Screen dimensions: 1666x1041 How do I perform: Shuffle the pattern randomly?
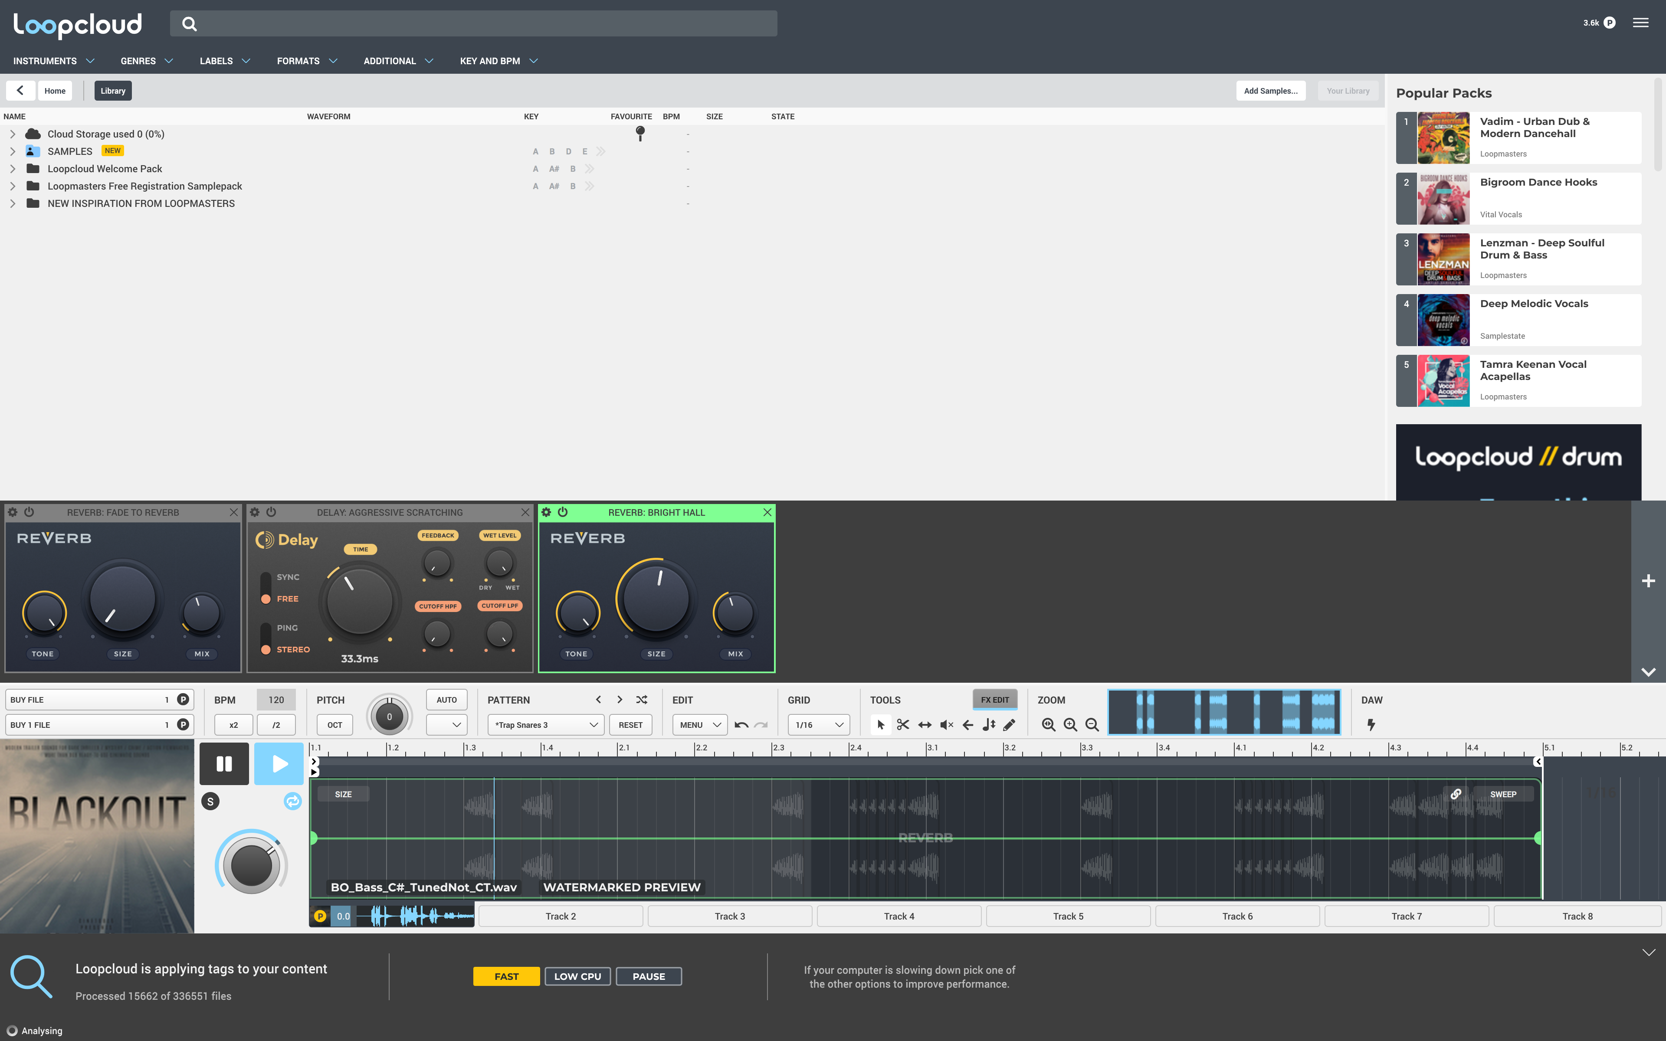(642, 700)
